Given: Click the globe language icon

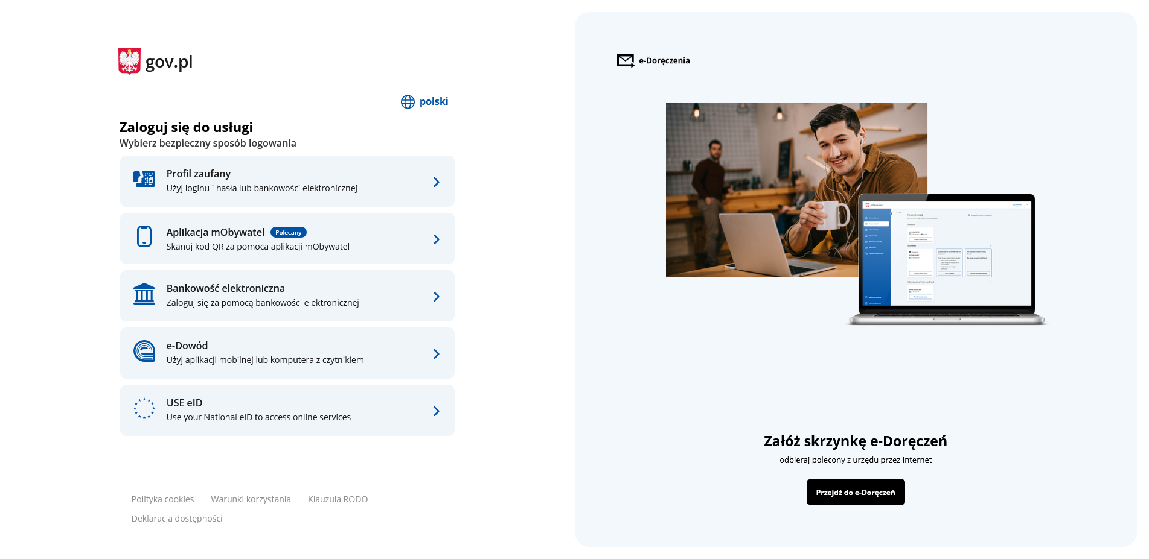Looking at the screenshot, I should [x=408, y=102].
